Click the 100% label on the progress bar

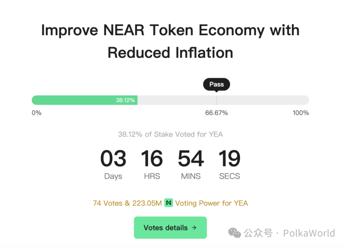pyautogui.click(x=301, y=113)
